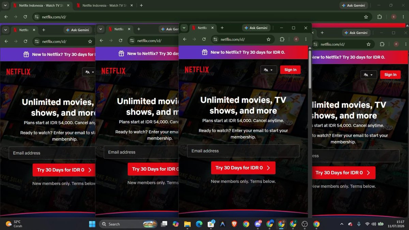Focus Email address field in second-from-left window

(141, 152)
